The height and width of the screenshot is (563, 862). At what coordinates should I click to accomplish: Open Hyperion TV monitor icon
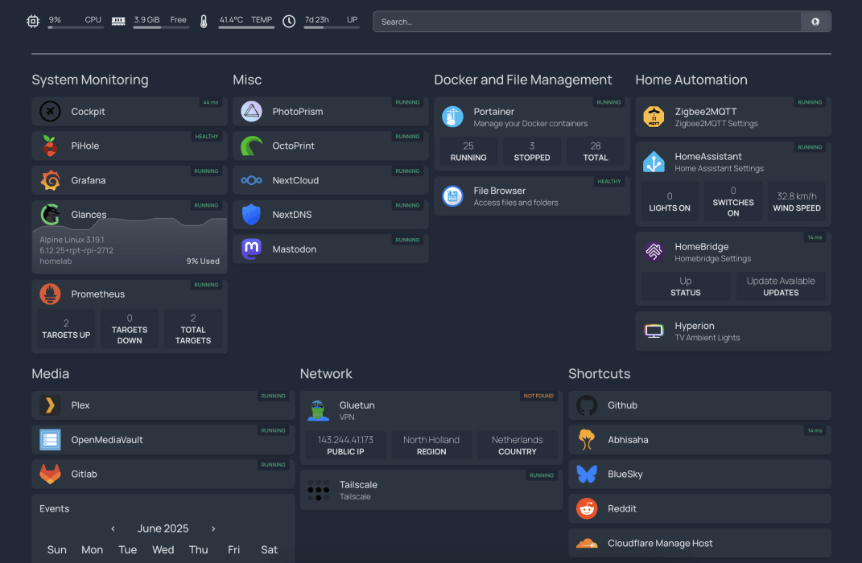654,331
